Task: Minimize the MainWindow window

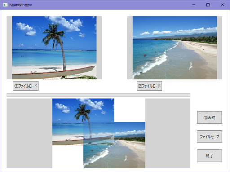Action: click(x=194, y=5)
